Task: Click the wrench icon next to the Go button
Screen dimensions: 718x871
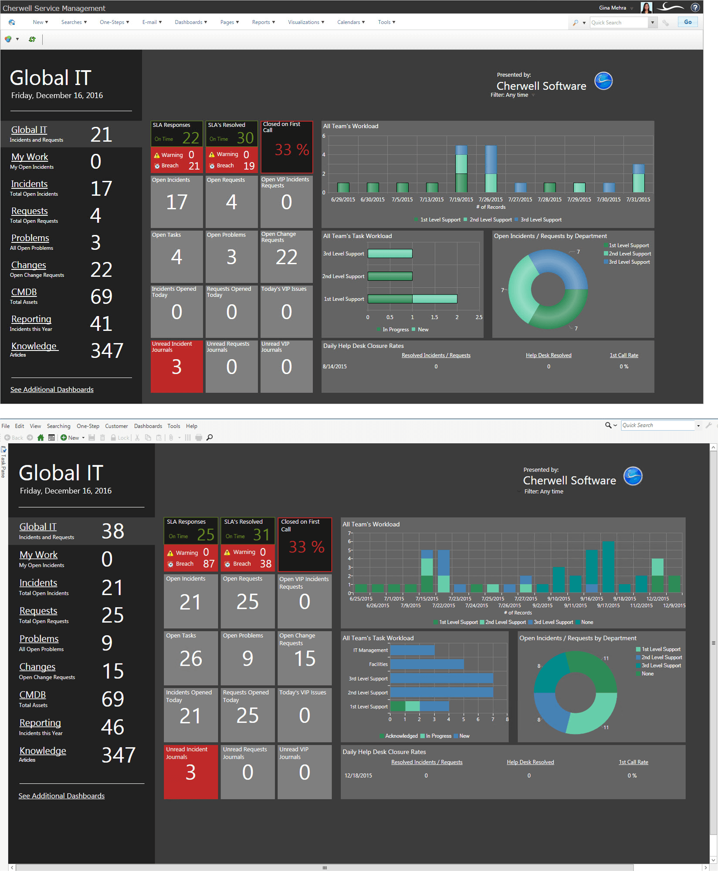Action: tap(666, 23)
